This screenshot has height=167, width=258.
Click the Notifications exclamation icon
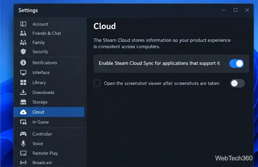pos(23,63)
